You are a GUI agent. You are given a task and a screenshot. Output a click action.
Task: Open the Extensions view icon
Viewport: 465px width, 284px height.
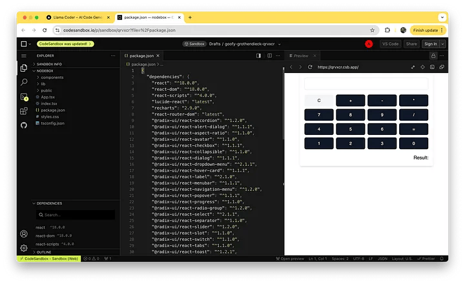24,110
